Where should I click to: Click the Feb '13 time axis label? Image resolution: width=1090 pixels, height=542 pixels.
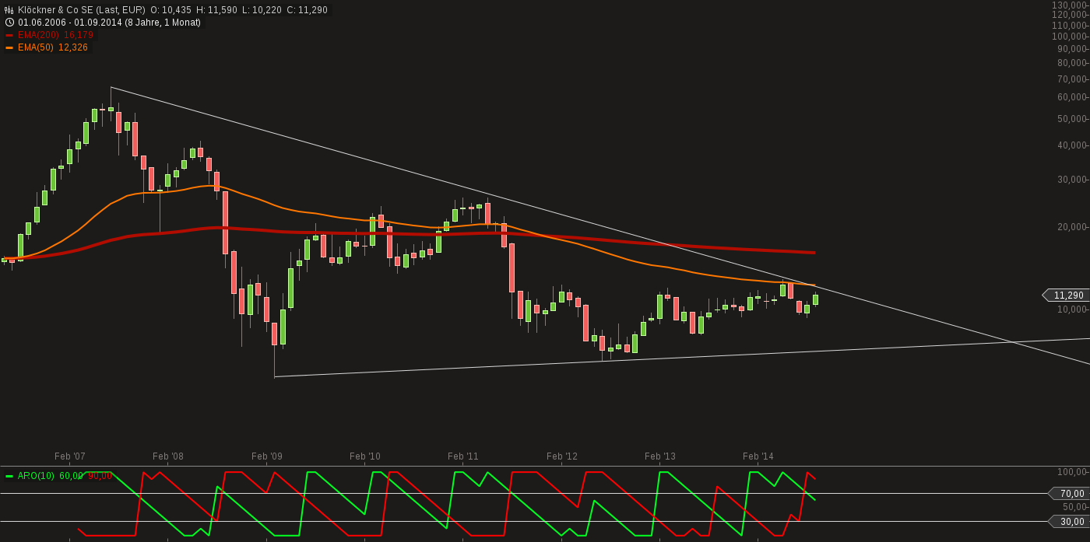pyautogui.click(x=660, y=456)
